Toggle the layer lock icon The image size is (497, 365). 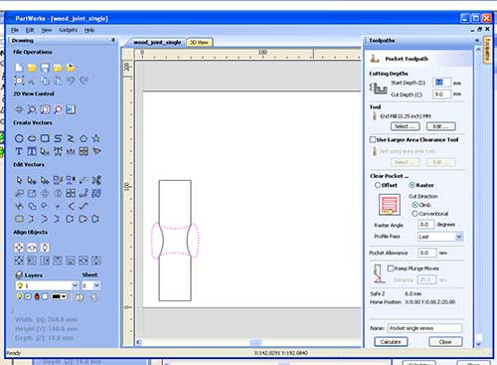point(37,296)
